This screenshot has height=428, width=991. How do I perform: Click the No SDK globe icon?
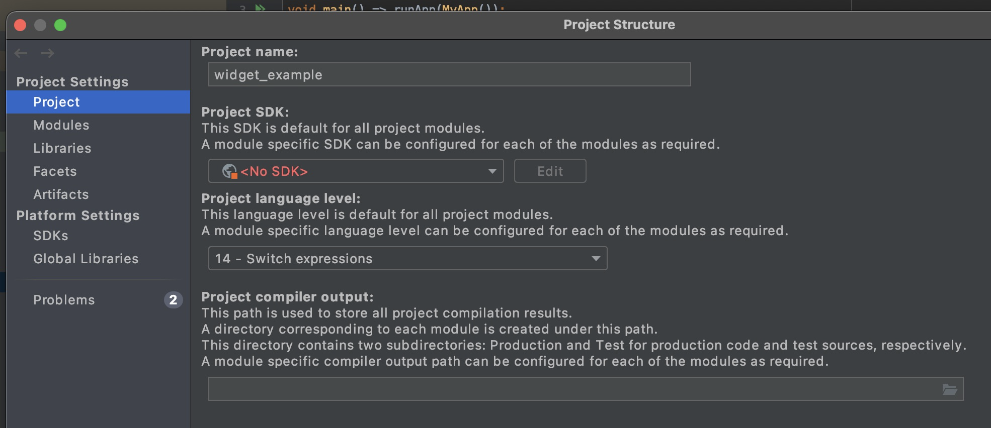click(x=229, y=171)
